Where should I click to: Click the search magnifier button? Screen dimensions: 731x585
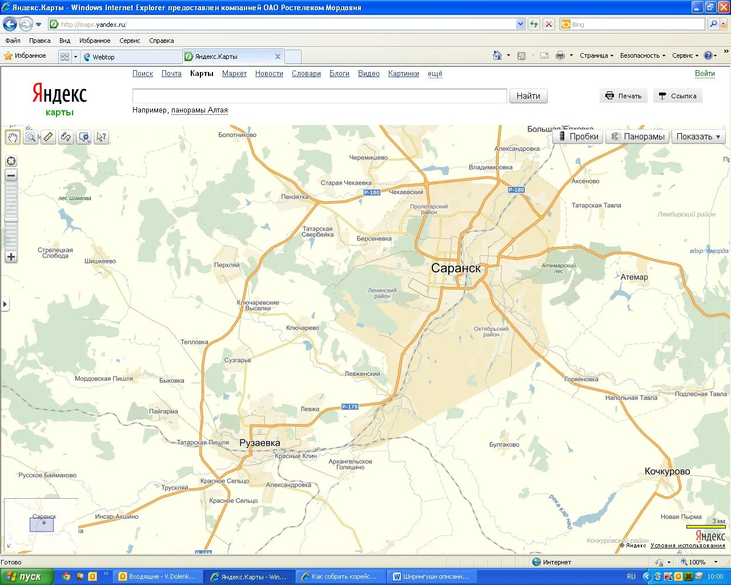(713, 24)
